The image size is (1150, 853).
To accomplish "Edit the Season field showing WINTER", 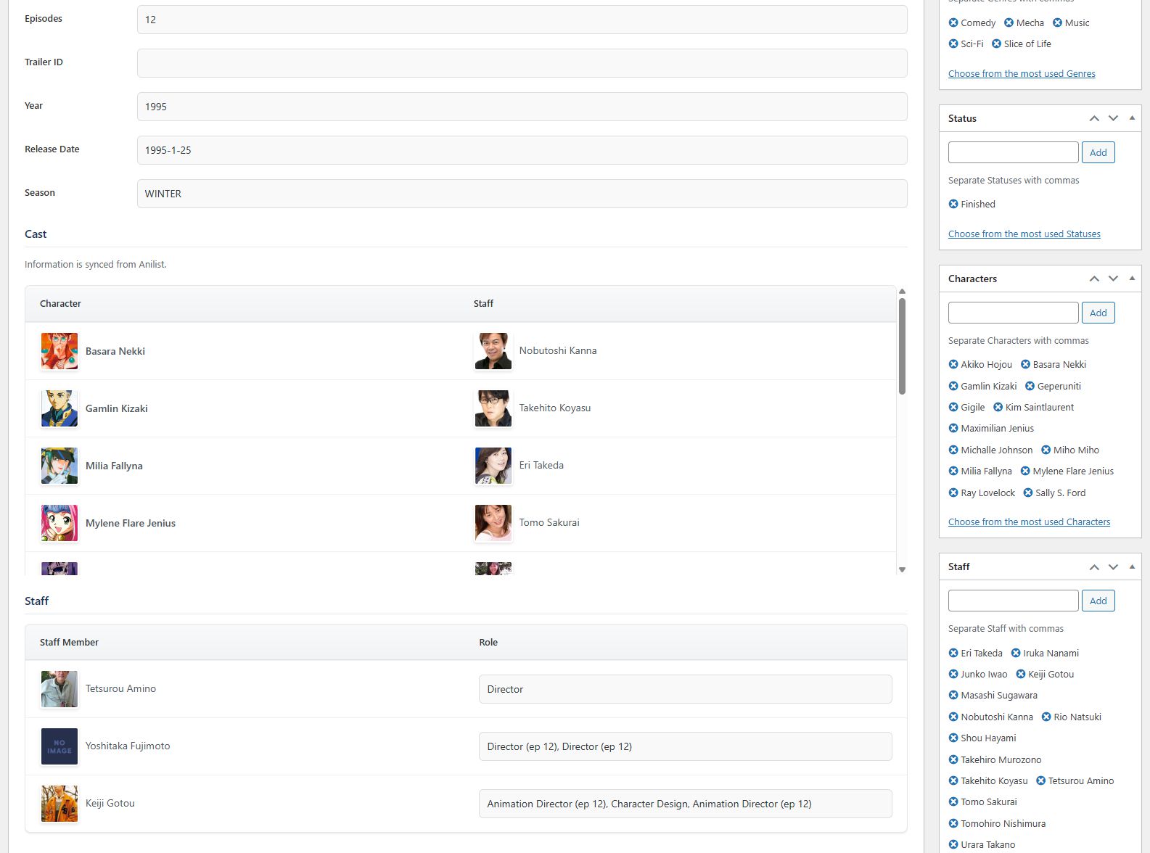I will 522,194.
